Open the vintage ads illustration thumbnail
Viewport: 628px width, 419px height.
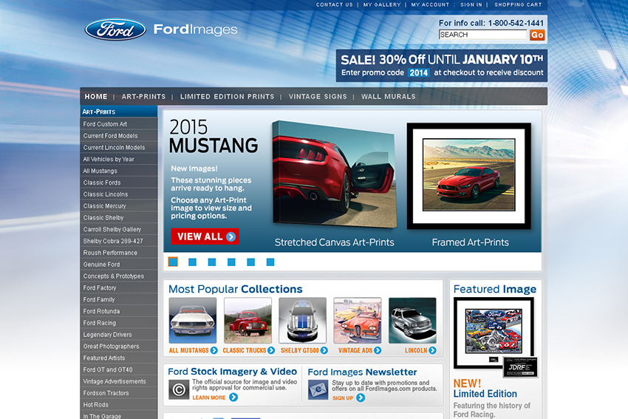[x=358, y=321]
